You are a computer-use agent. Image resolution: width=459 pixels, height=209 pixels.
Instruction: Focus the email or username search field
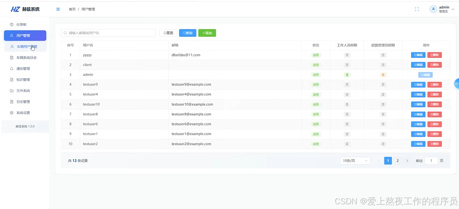pyautogui.click(x=108, y=33)
